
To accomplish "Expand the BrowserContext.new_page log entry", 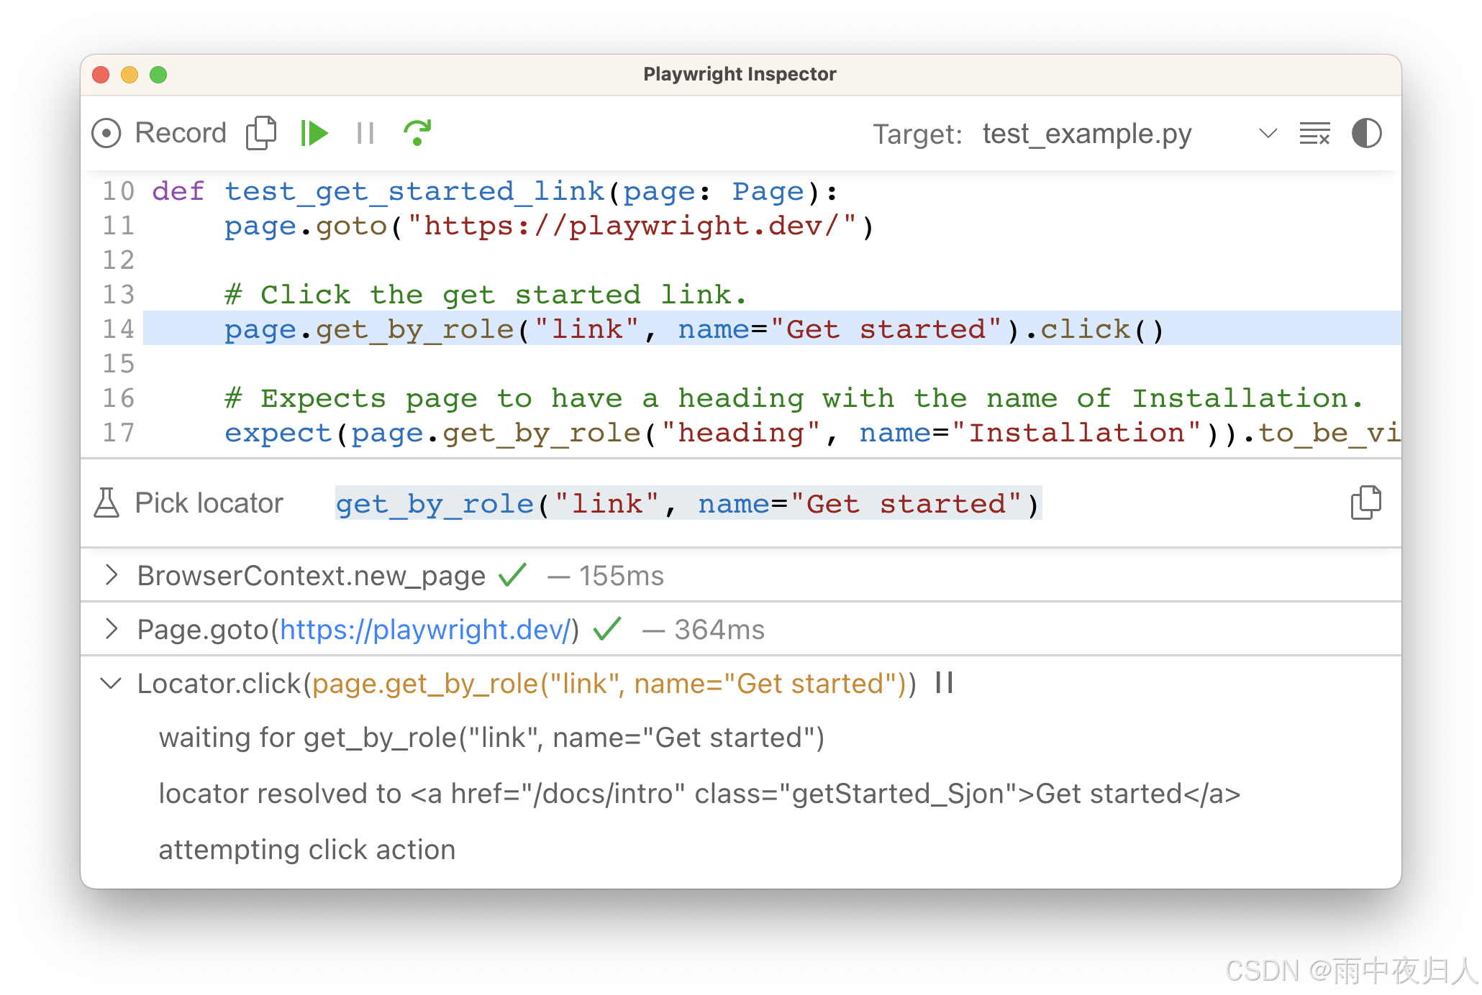I will click(x=111, y=575).
